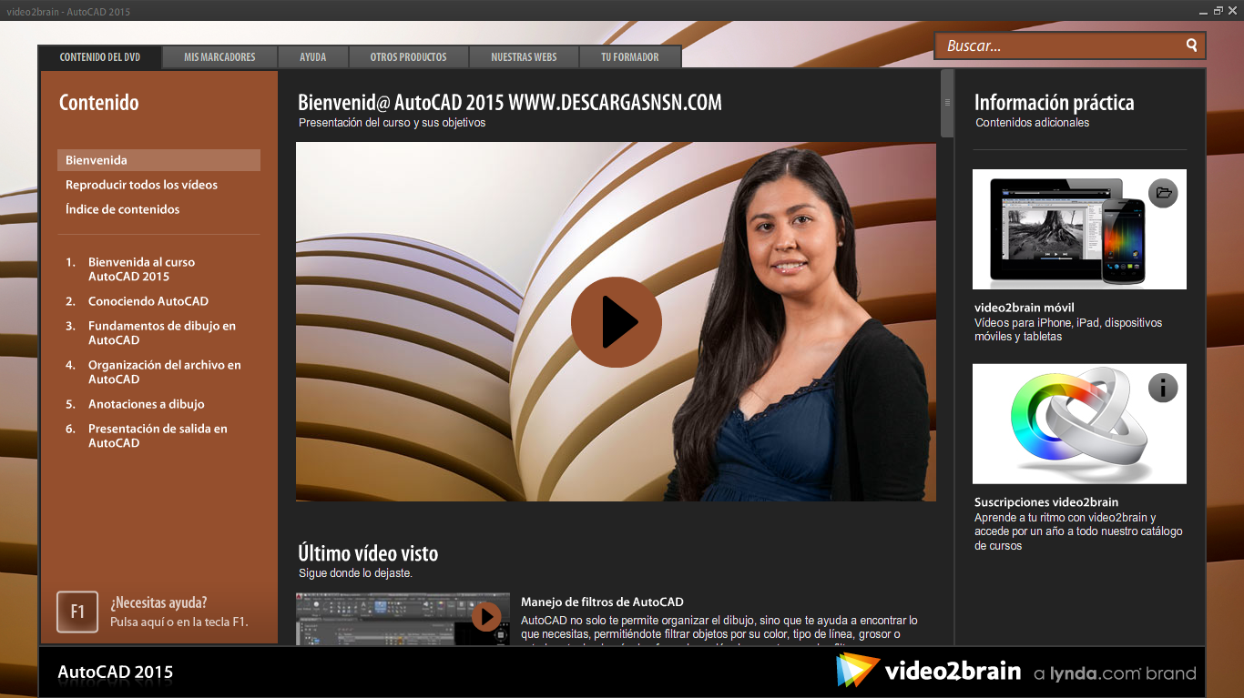Click Presentación del curso y sus objetivos subtitle
This screenshot has width=1244, height=698.
pyautogui.click(x=393, y=123)
